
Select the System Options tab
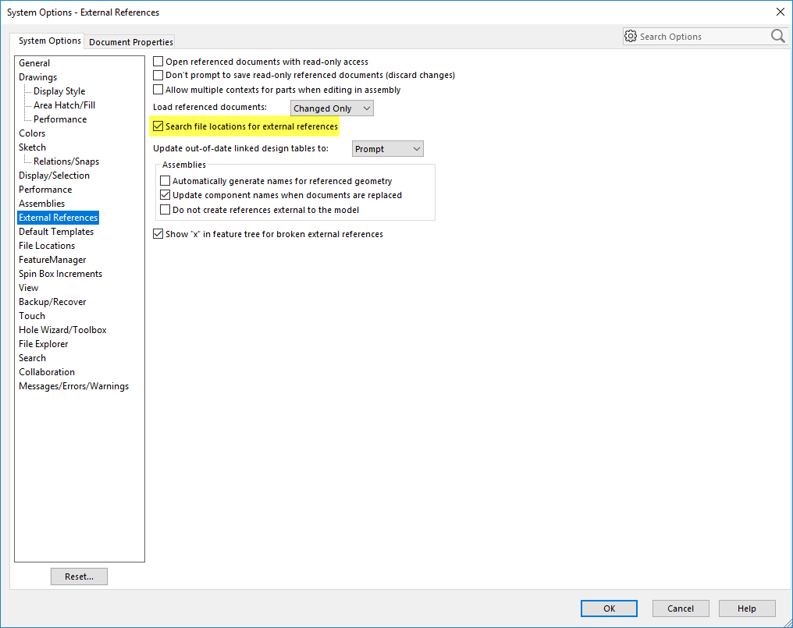click(50, 41)
